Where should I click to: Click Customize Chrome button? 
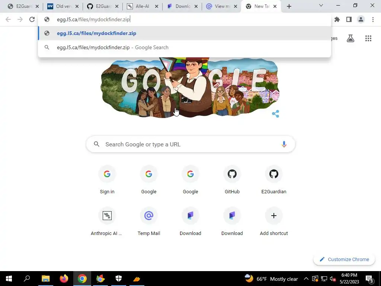344,259
